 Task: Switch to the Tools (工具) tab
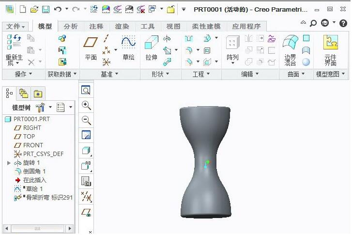pos(148,27)
